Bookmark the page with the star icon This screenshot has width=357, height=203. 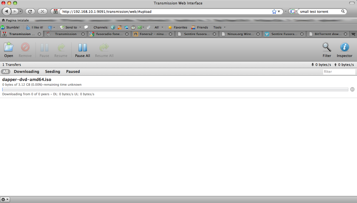coord(274,11)
